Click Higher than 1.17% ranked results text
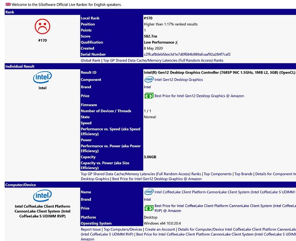The image size is (296, 241). click(x=171, y=24)
